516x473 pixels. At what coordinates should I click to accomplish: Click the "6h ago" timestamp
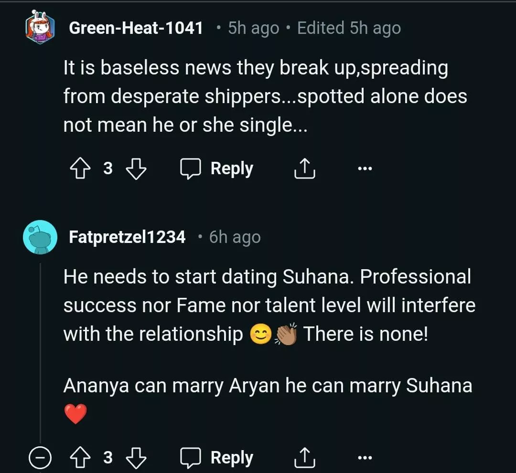point(235,237)
